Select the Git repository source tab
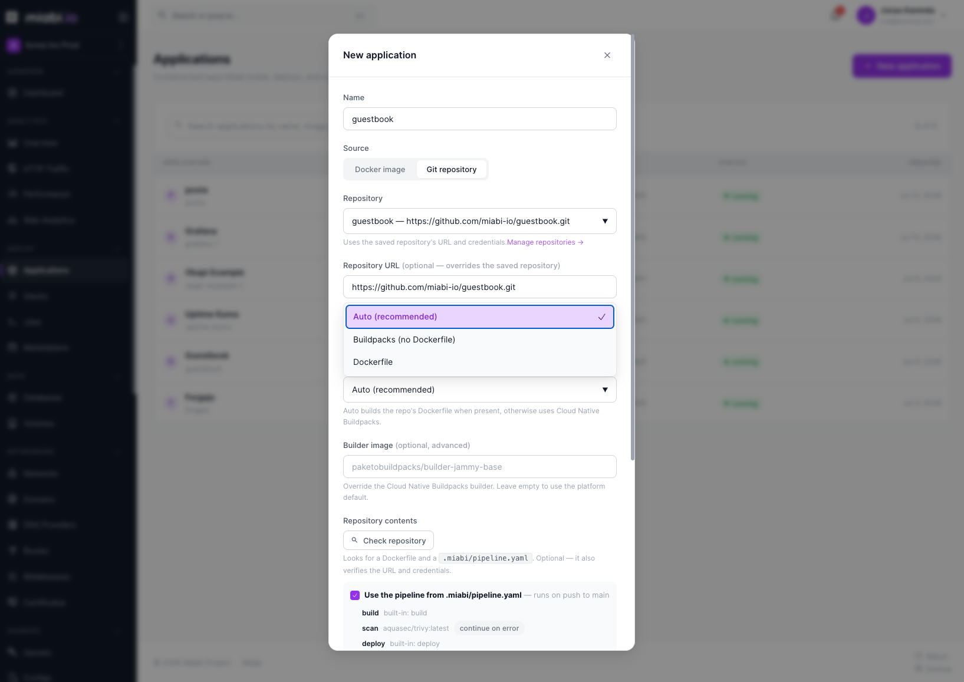The width and height of the screenshot is (964, 682). (x=452, y=169)
